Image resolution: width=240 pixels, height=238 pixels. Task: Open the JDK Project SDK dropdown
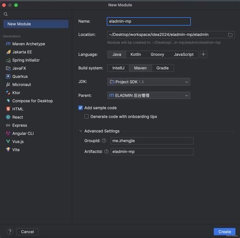[149, 82]
